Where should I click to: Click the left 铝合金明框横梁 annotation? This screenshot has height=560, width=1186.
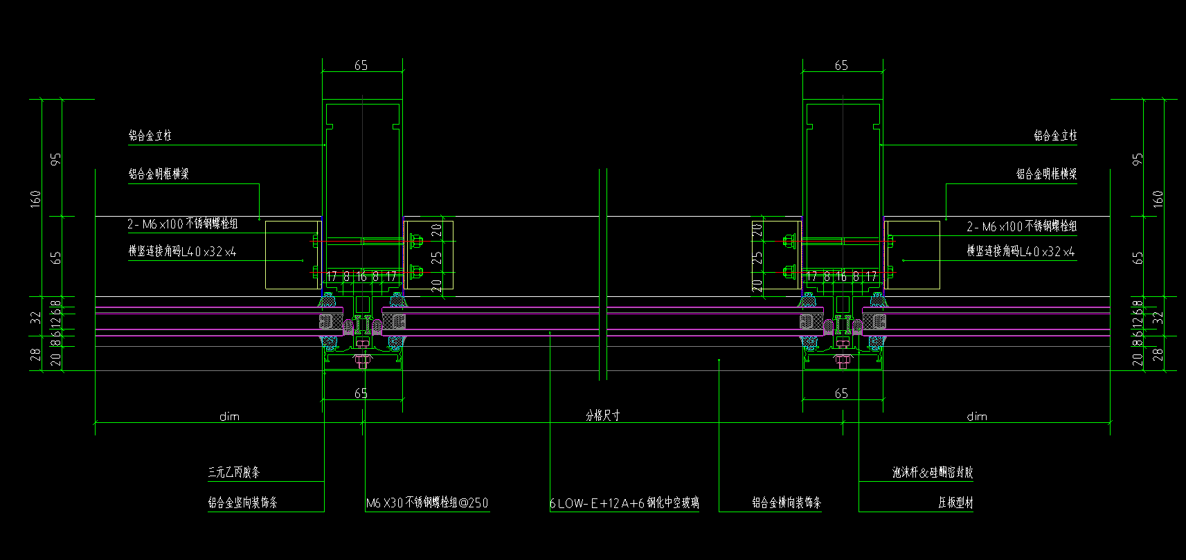(159, 174)
